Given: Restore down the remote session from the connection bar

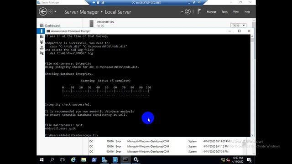Looking at the screenshot, I should 194,2.
